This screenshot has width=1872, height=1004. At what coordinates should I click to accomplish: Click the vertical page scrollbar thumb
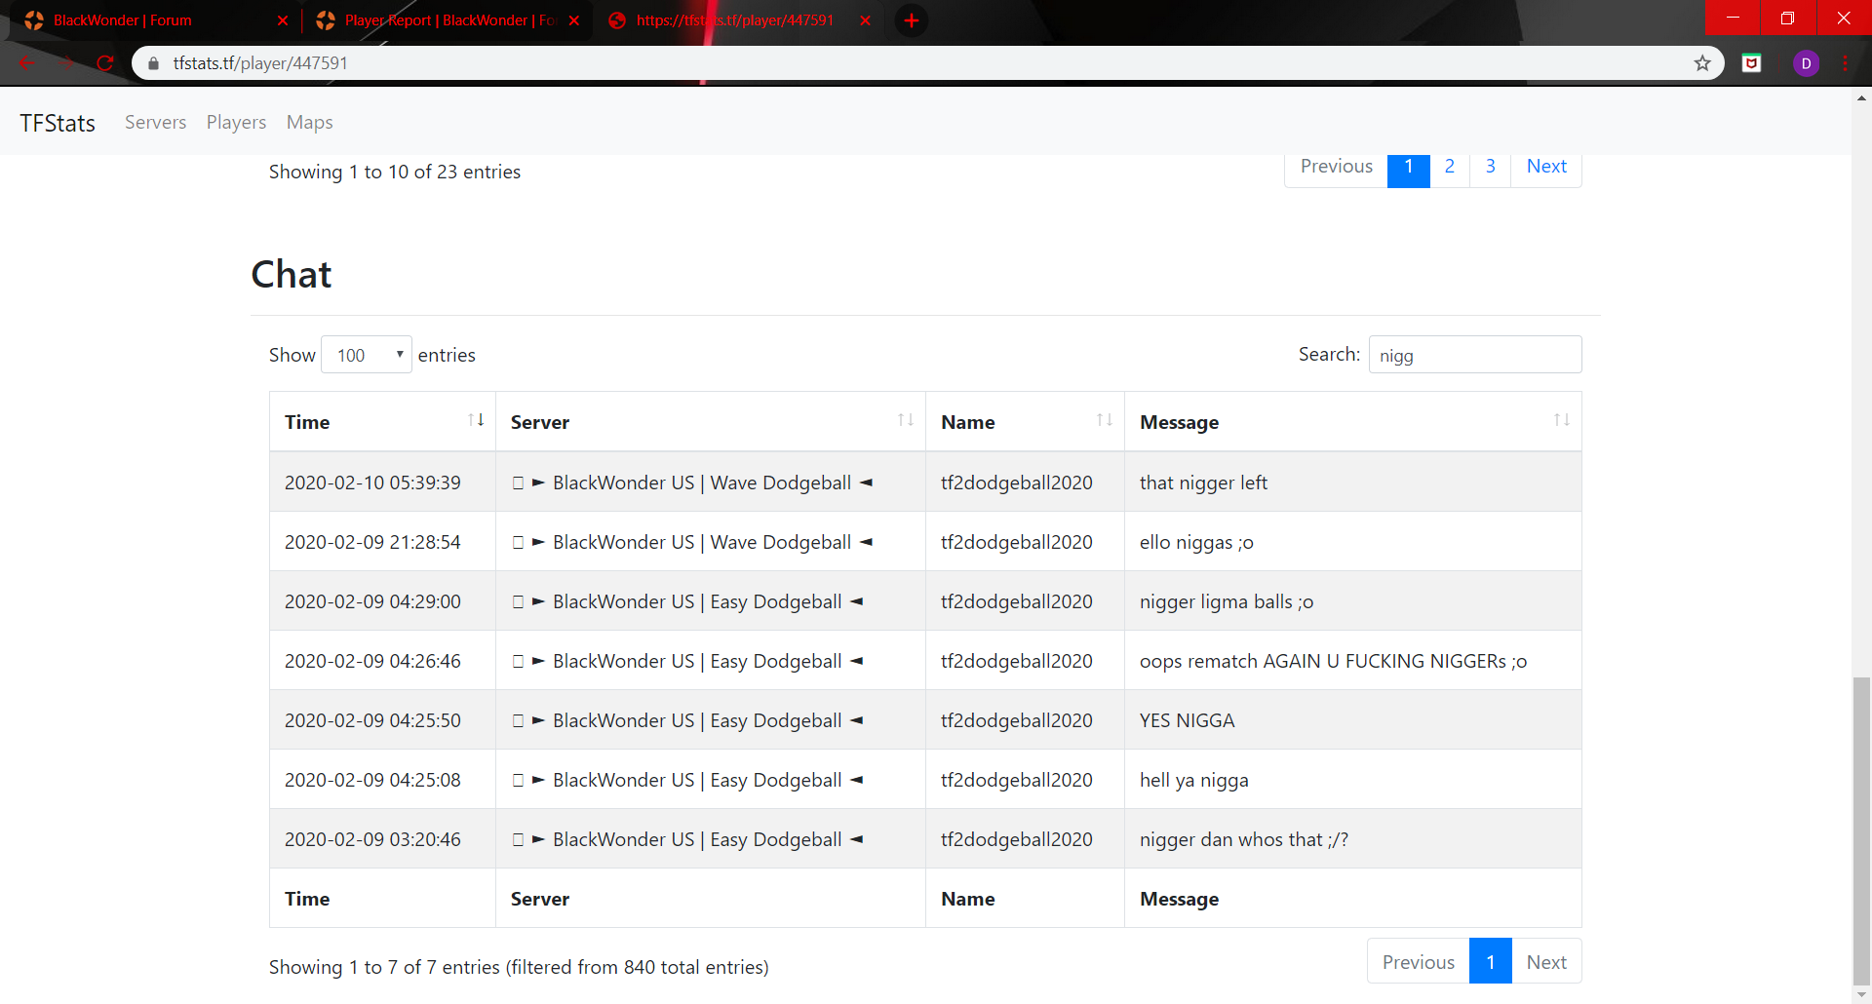point(1861,830)
